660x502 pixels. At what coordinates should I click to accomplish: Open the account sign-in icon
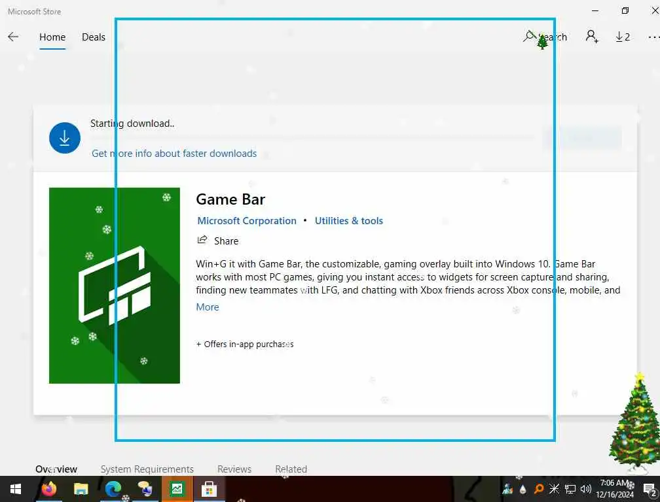[592, 37]
